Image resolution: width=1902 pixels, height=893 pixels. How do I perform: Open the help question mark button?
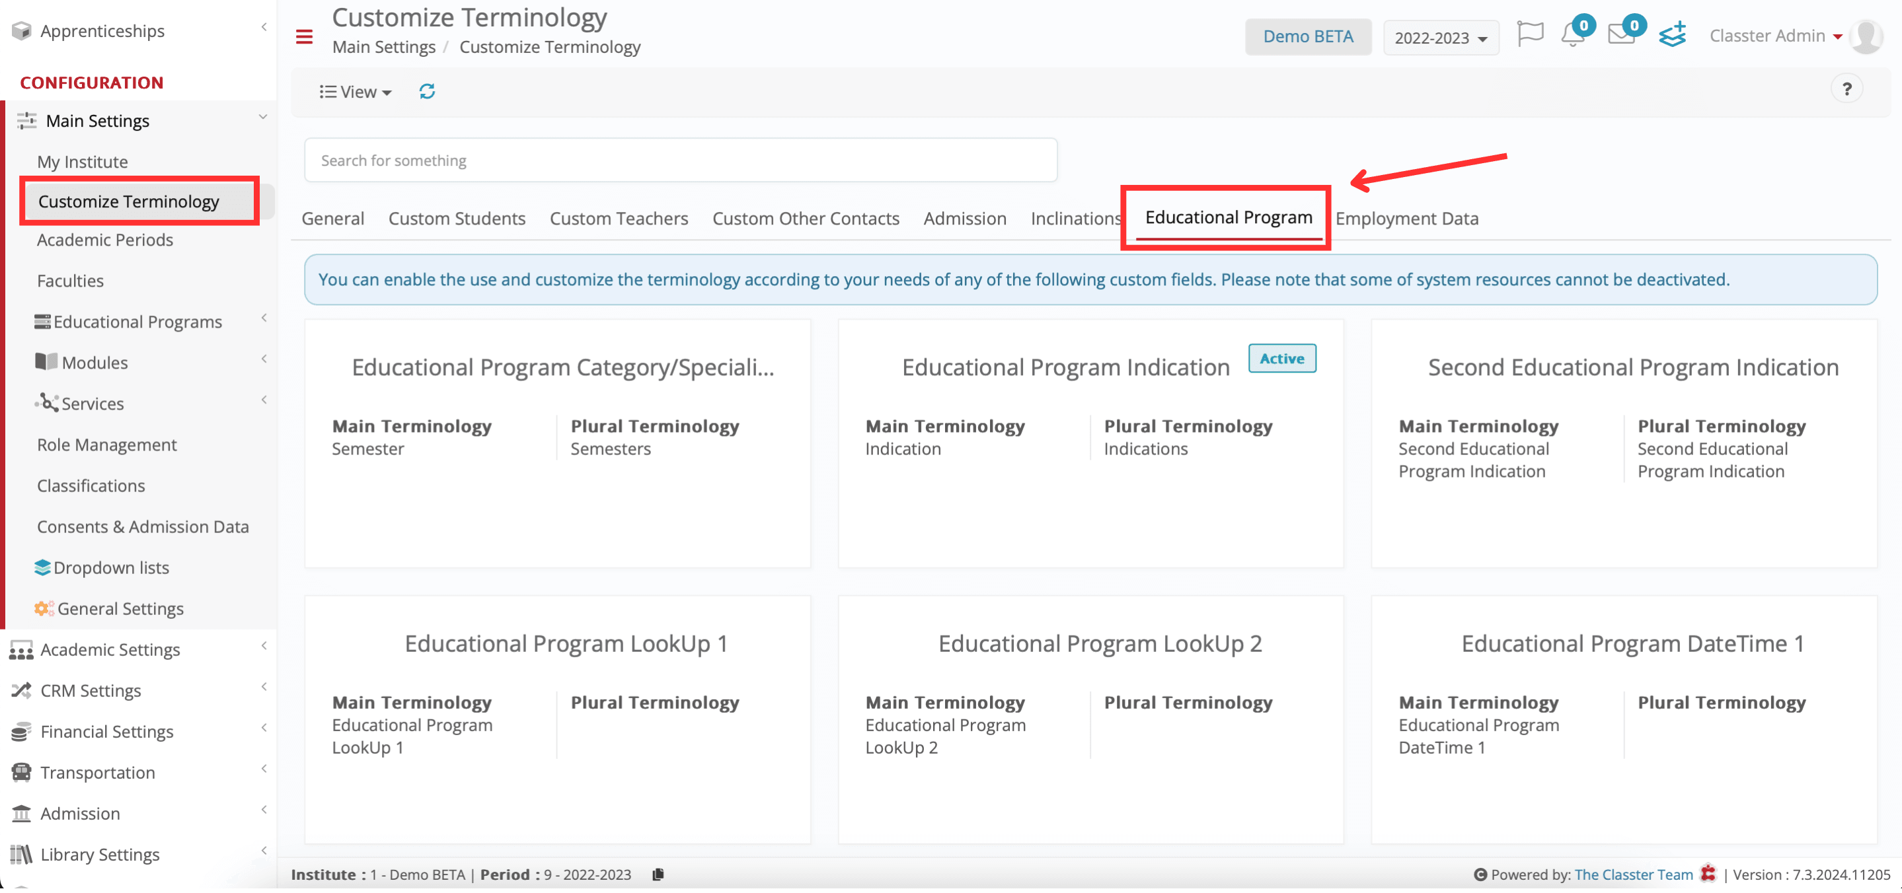(x=1846, y=89)
